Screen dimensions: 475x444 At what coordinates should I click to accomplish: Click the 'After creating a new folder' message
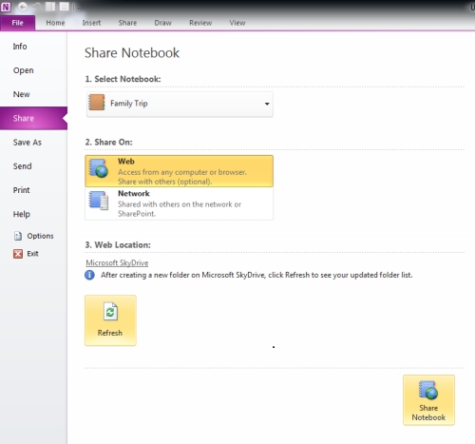click(256, 275)
